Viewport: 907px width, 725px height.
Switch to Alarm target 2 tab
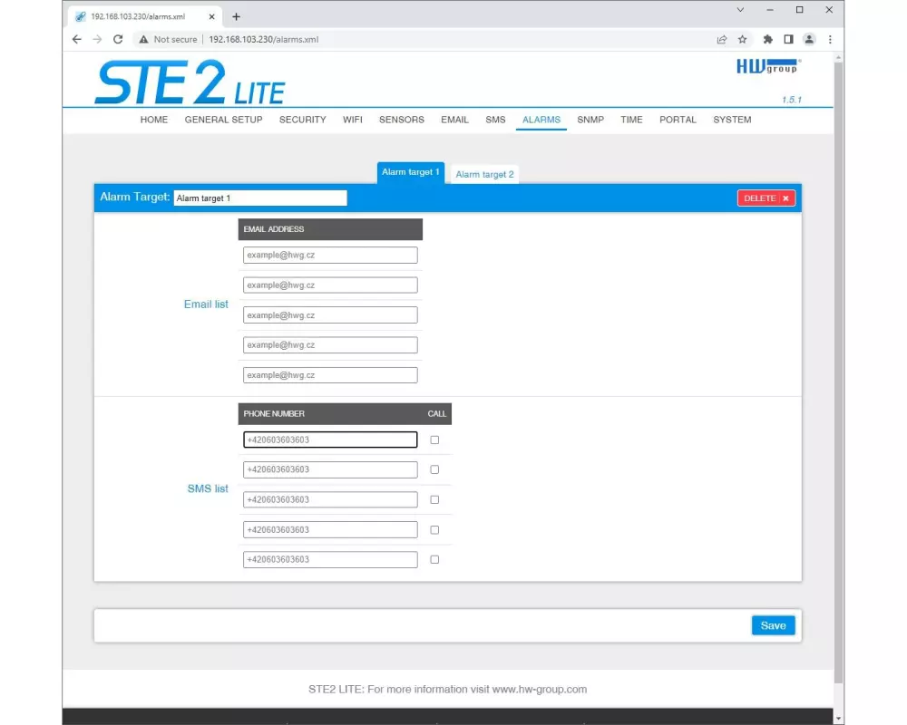[484, 174]
